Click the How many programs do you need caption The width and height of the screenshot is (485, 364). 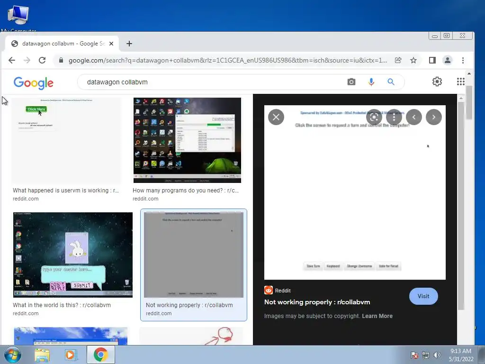[x=186, y=191]
